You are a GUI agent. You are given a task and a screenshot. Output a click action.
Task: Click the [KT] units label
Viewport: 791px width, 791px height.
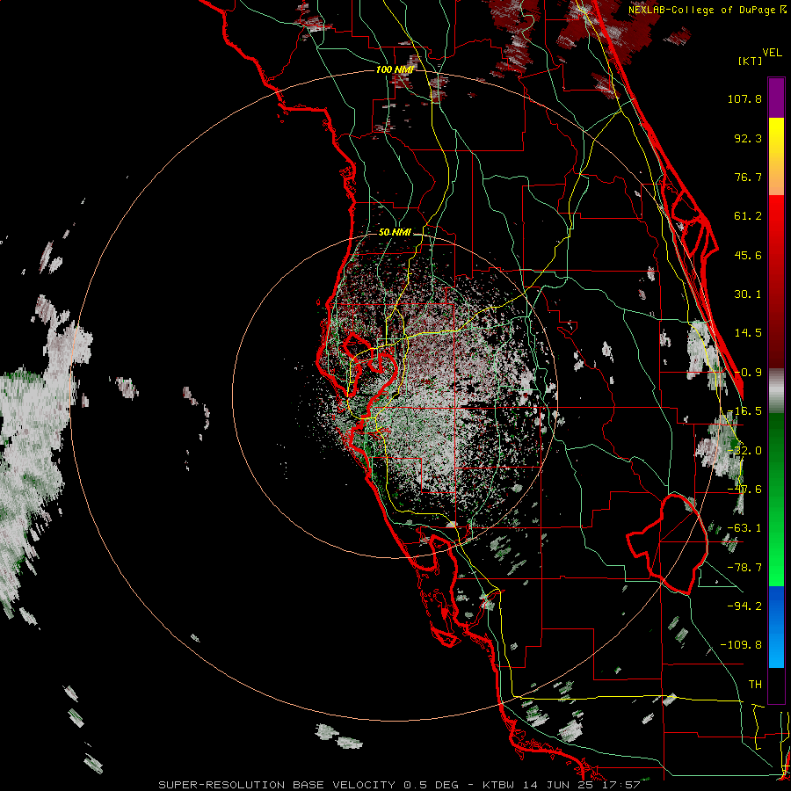[x=750, y=61]
